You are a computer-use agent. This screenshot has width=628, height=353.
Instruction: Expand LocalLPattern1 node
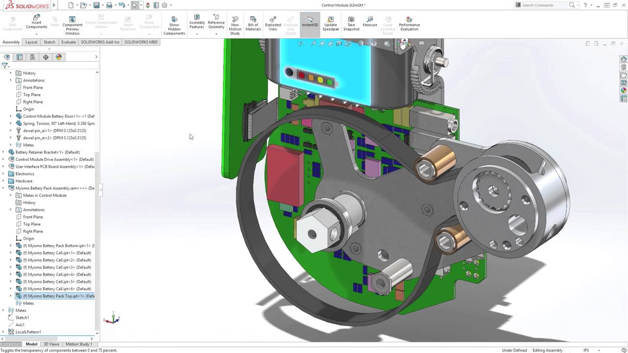(x=3, y=332)
